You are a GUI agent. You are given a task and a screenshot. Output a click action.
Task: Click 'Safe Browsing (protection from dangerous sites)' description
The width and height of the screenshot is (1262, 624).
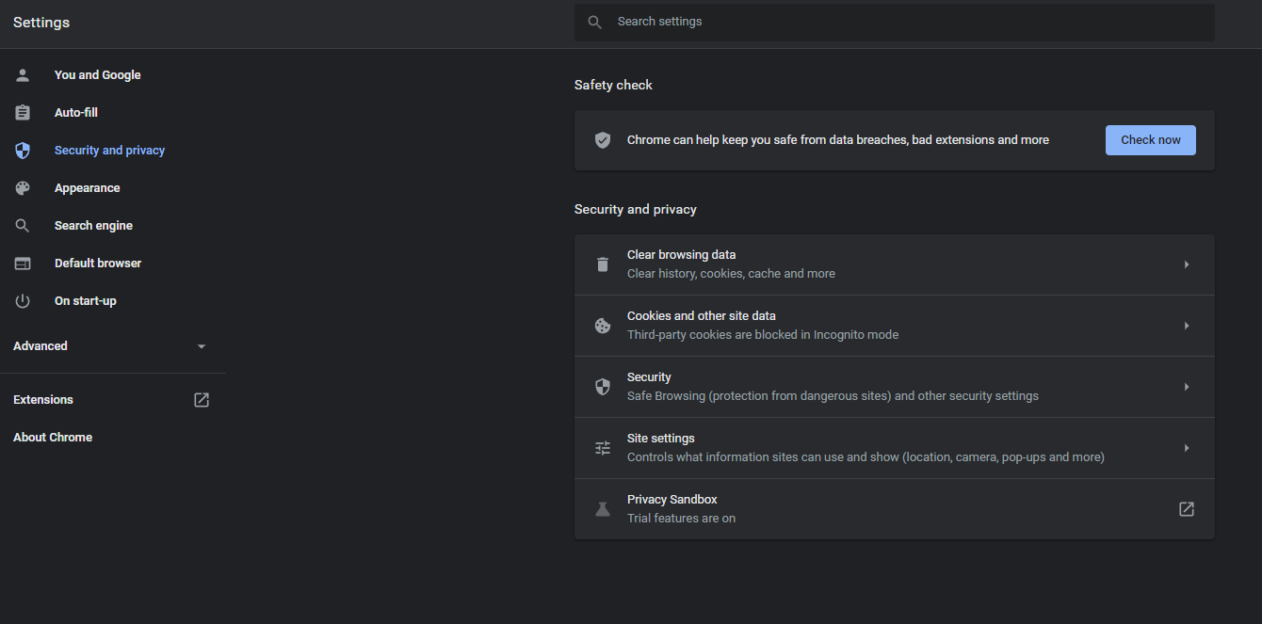[833, 396]
